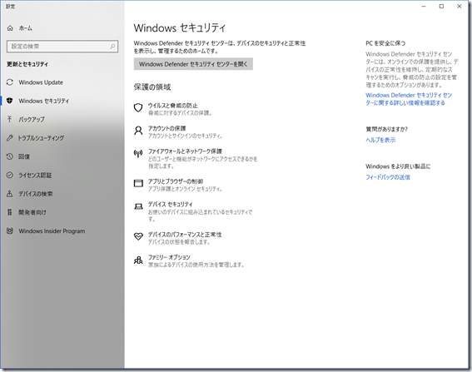This screenshot has width=472, height=372.
Task: Click the account protection person icon
Action: click(x=138, y=131)
